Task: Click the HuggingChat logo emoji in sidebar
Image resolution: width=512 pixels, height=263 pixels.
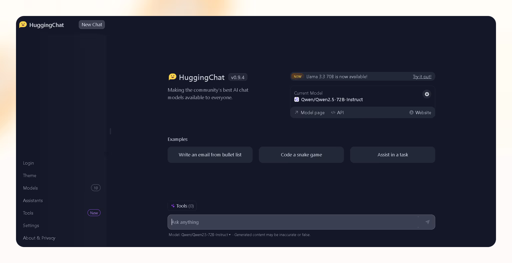Action: pyautogui.click(x=23, y=24)
